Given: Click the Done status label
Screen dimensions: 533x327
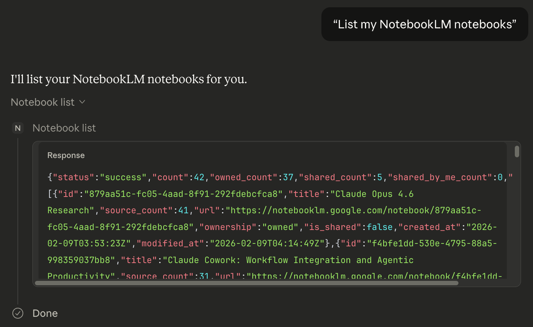Looking at the screenshot, I should point(45,313).
